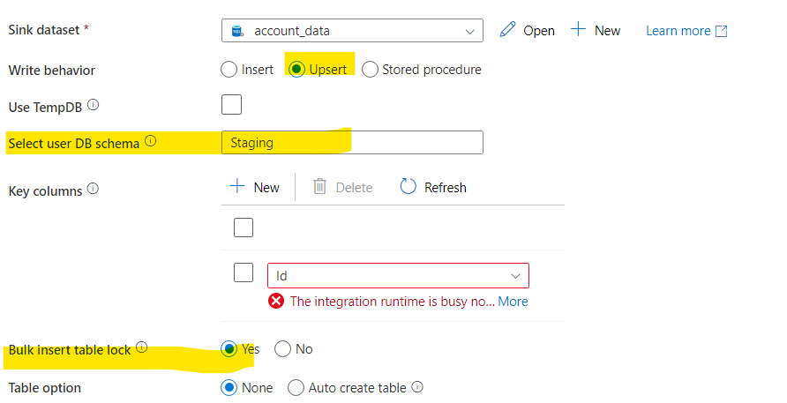Viewport: 787px width, 403px height.
Task: Click the plus icon next to sink dataset
Action: click(579, 30)
